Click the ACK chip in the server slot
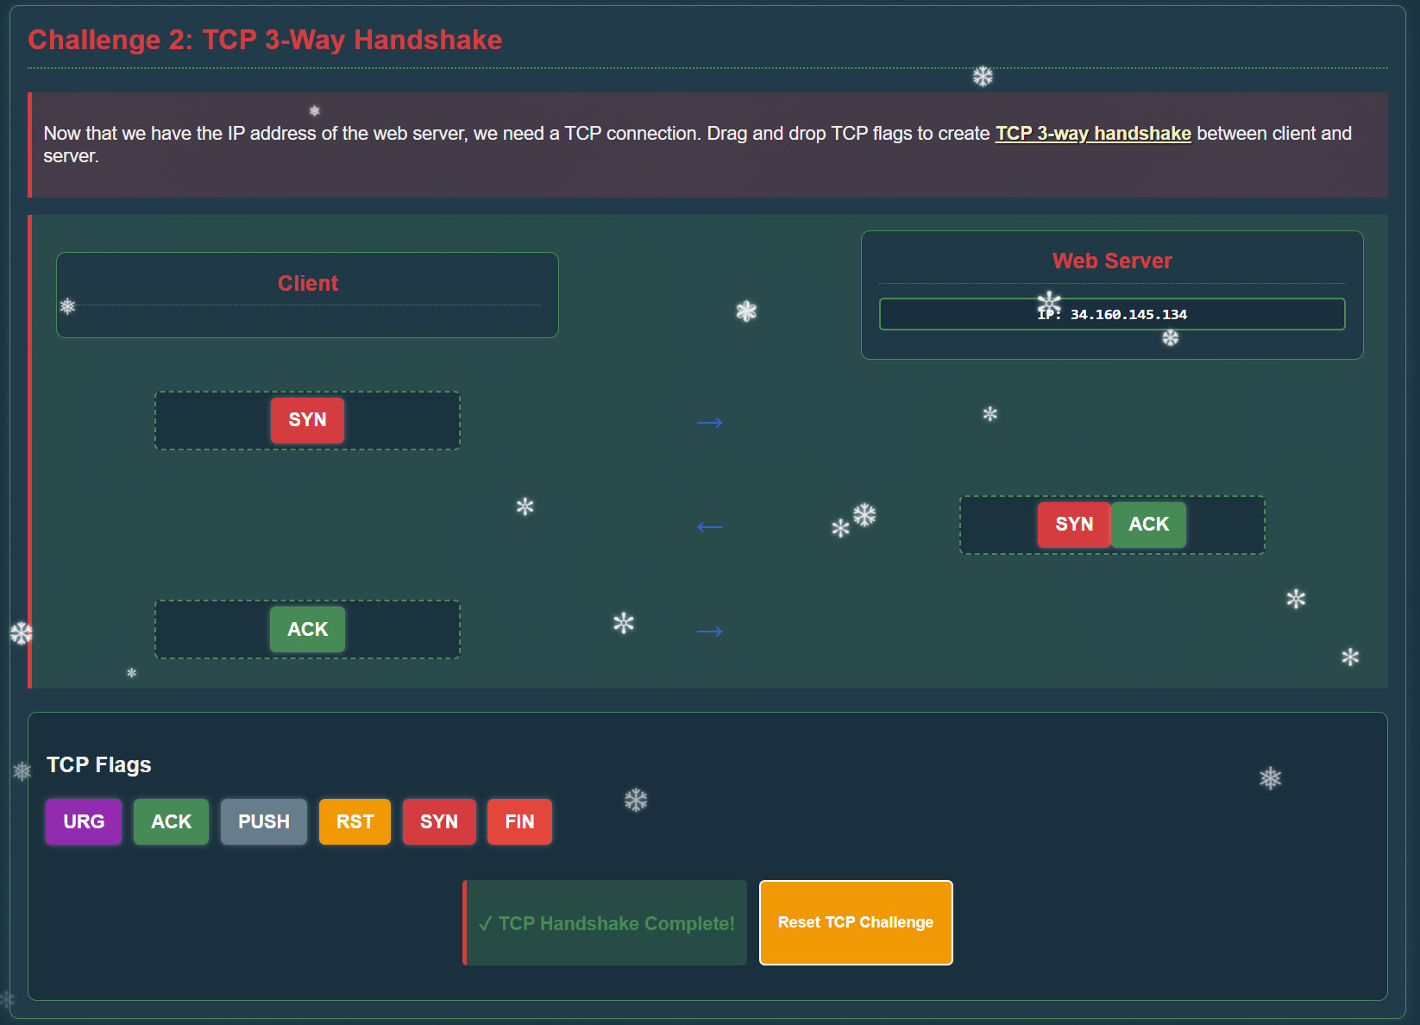The height and width of the screenshot is (1025, 1420). (x=1148, y=525)
